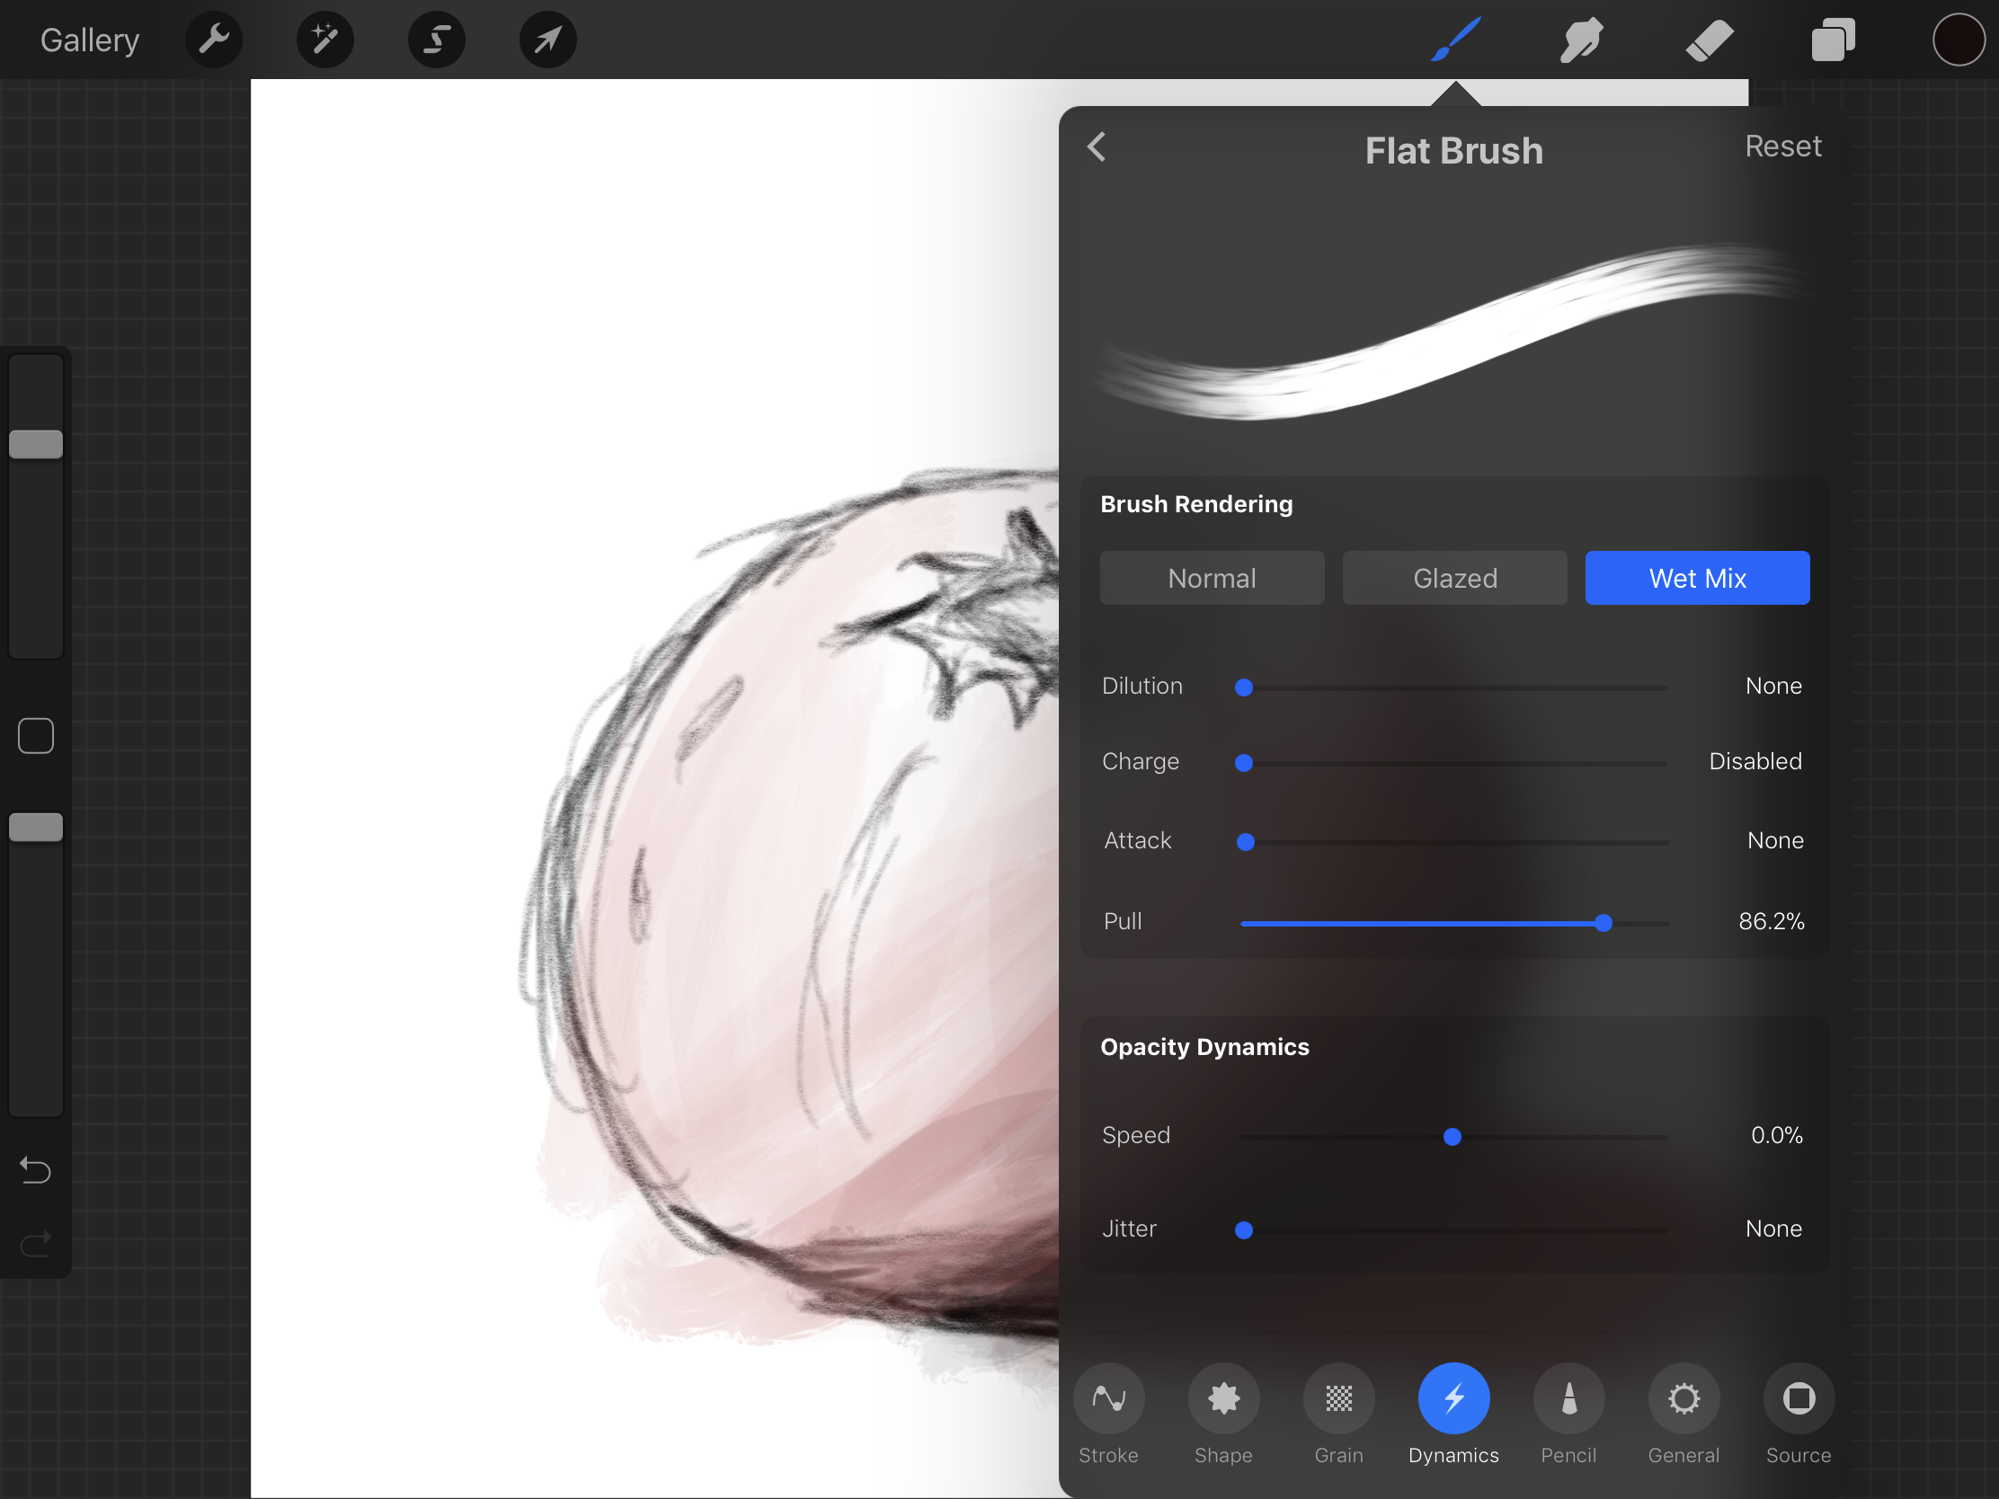The image size is (1999, 1499).
Task: Open the Actions wrench menu
Action: point(213,39)
